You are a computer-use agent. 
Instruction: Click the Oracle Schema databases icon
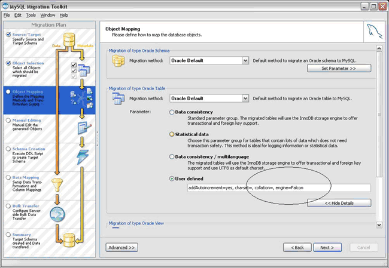[x=118, y=61]
